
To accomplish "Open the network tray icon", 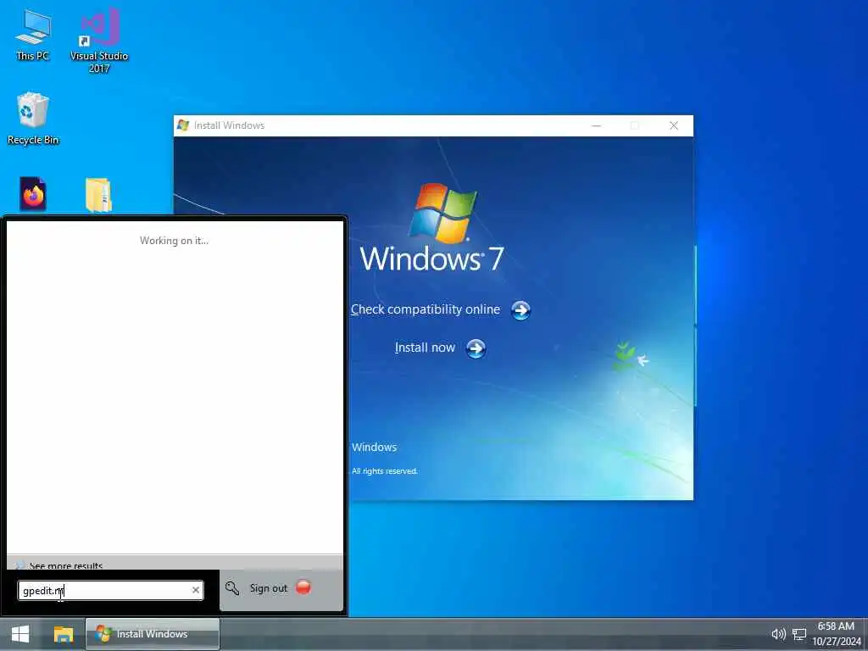I will [x=799, y=634].
